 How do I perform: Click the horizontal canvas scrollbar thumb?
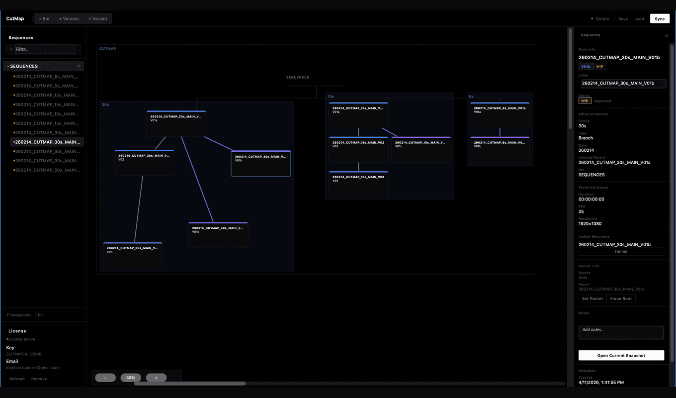[189, 384]
